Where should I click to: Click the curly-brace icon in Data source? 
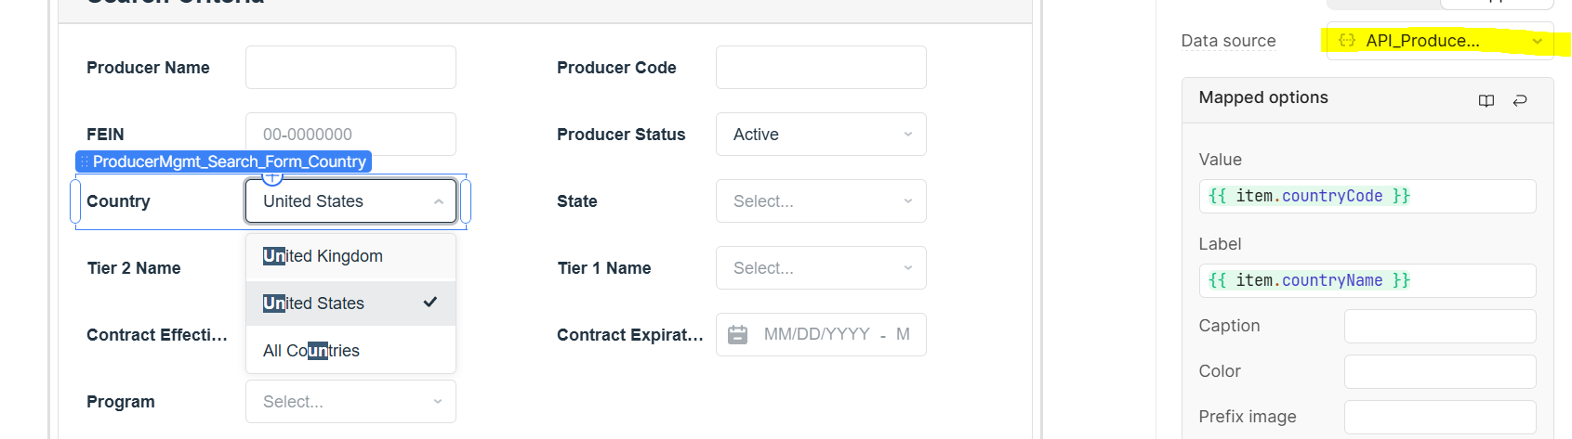(1347, 41)
